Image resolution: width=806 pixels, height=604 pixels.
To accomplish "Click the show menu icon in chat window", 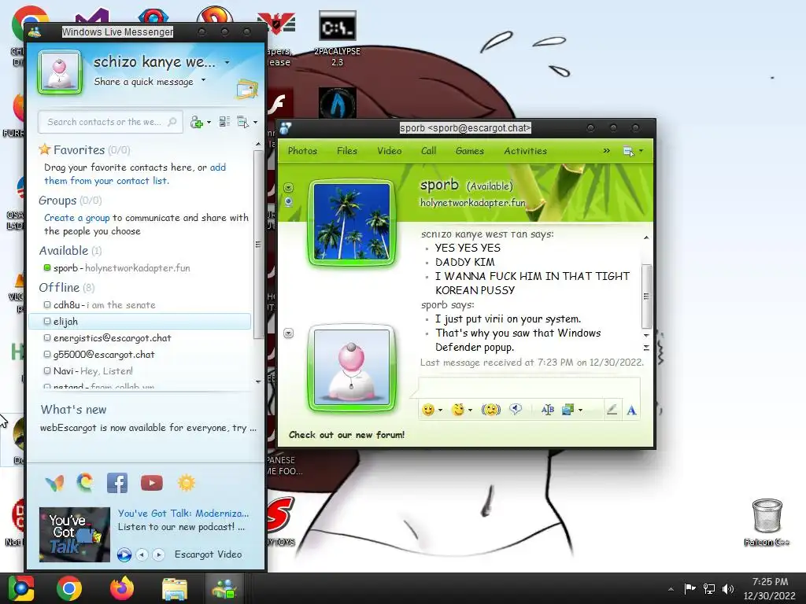I will (x=628, y=151).
